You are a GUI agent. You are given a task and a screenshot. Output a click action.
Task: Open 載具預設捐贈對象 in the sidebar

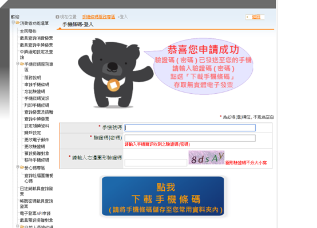[36, 221]
